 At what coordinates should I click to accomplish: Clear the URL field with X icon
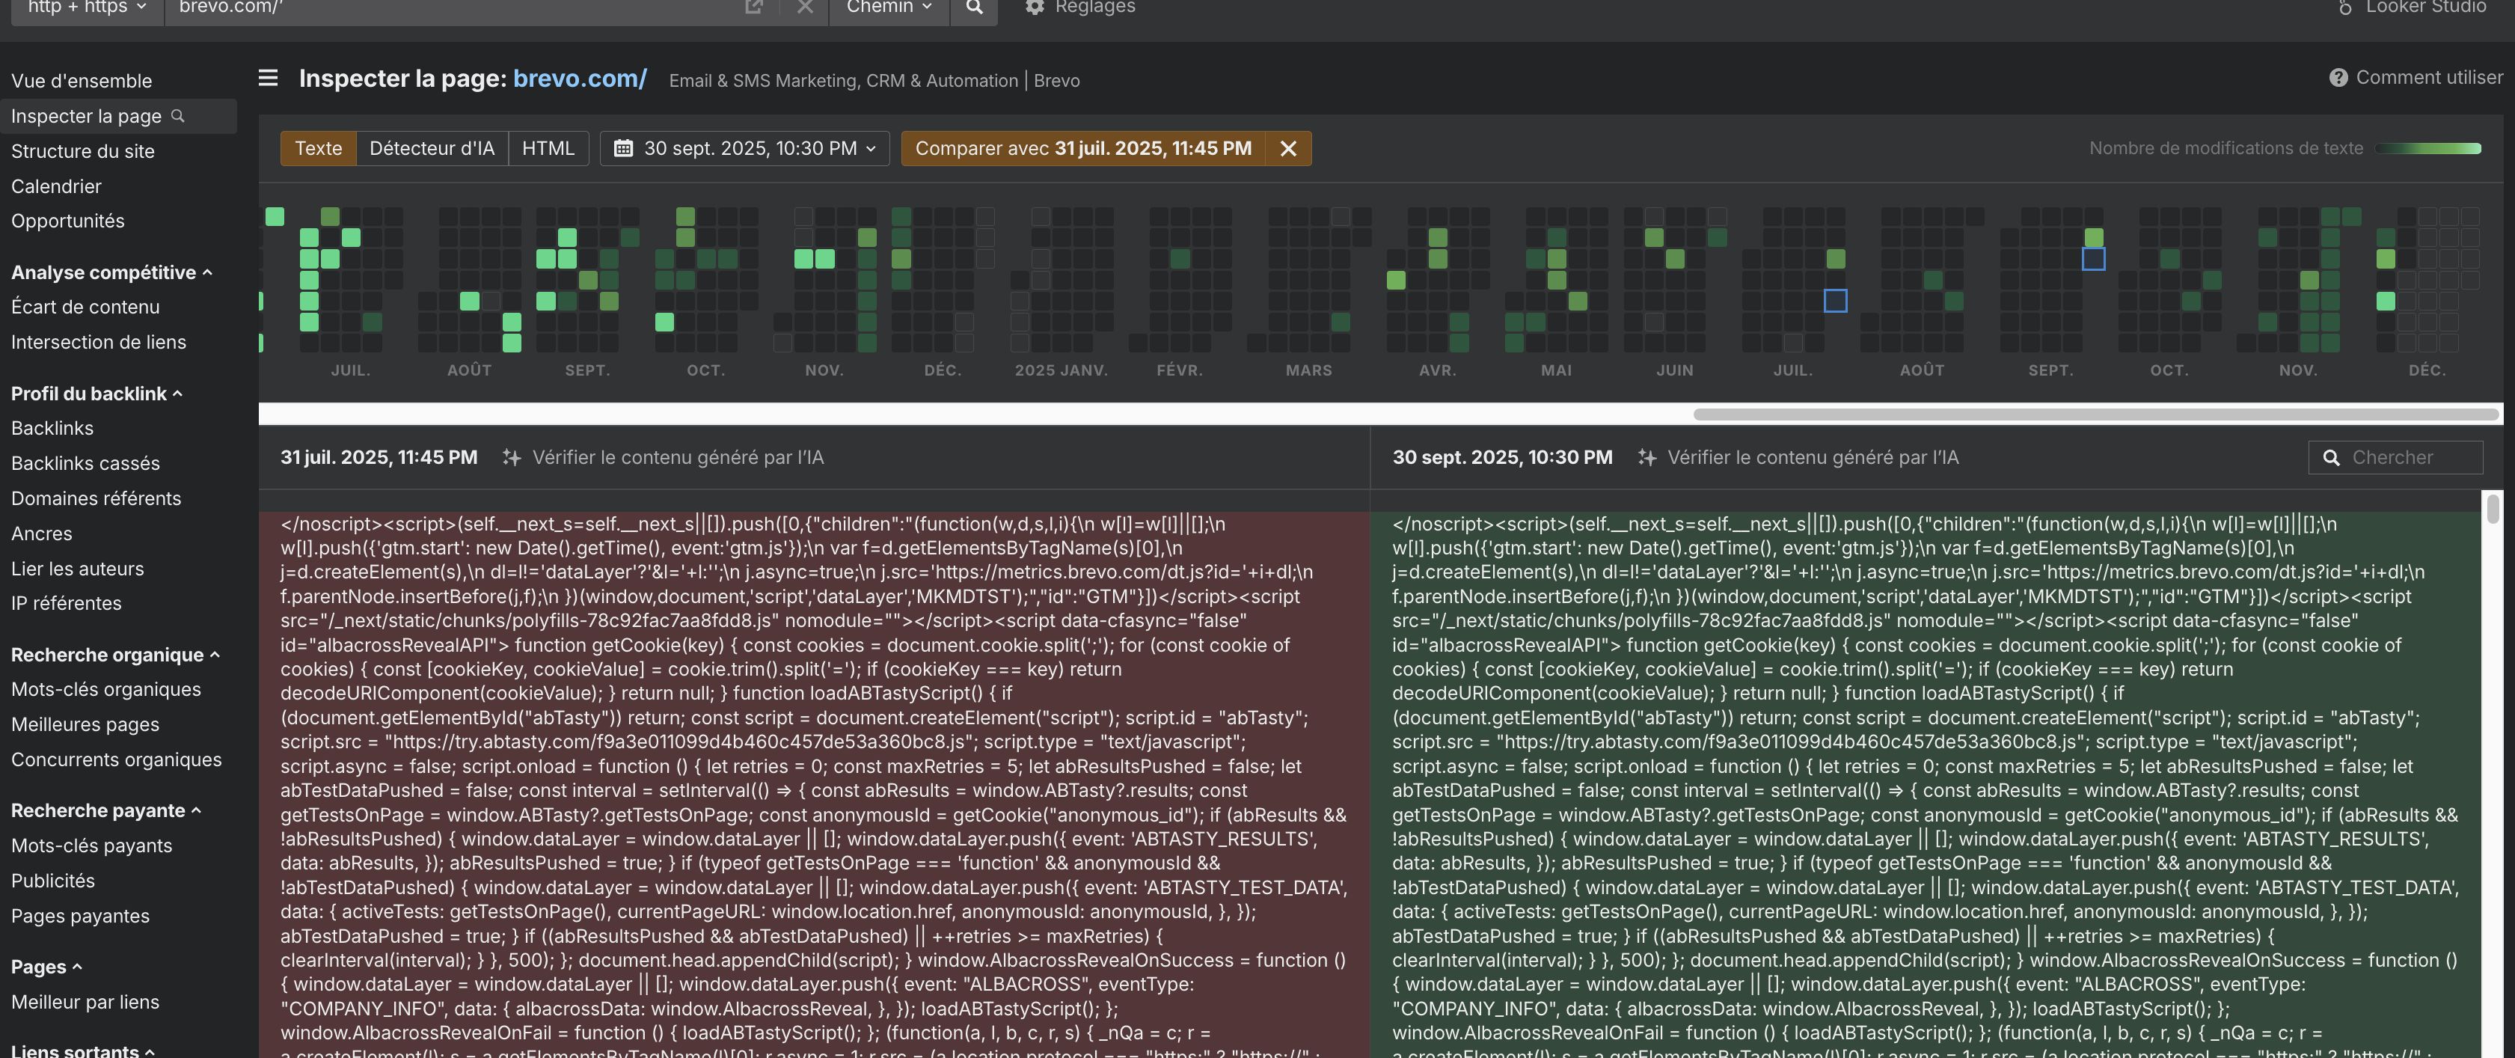804,7
